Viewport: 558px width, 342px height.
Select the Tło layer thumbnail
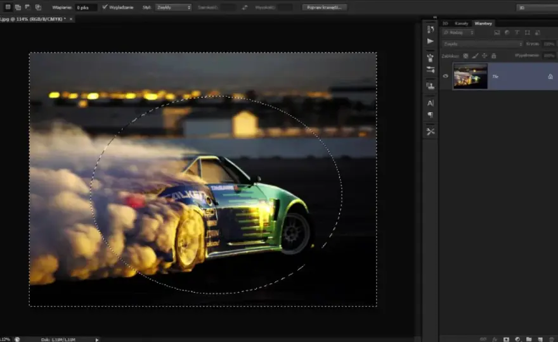click(470, 76)
